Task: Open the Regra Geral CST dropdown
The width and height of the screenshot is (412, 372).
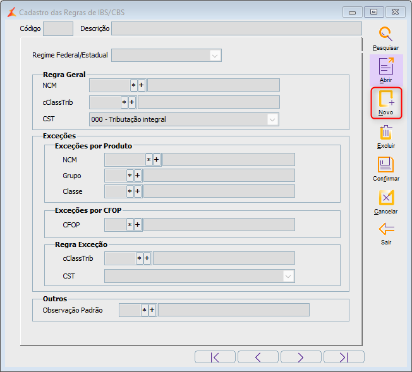Action: tap(272, 119)
